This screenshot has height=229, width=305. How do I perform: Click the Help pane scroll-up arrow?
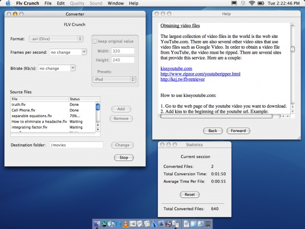click(x=293, y=106)
